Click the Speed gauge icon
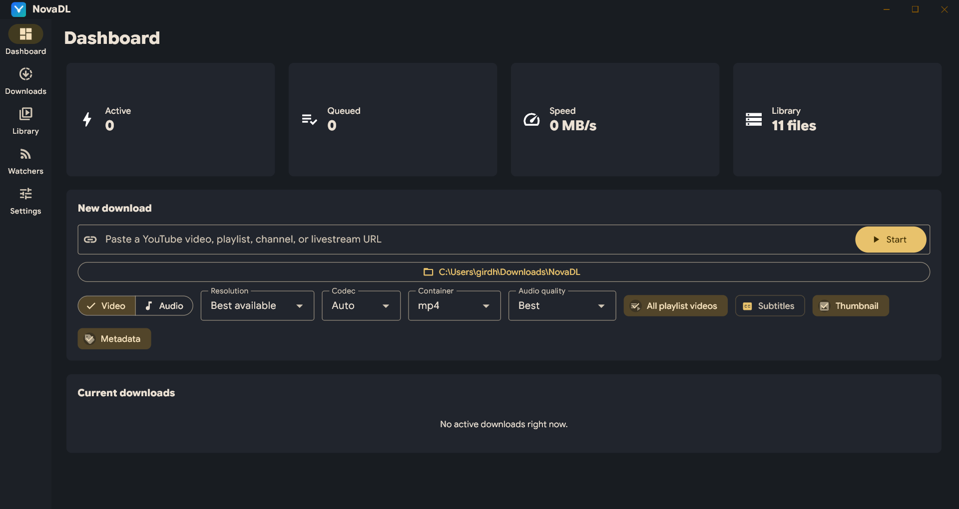The width and height of the screenshot is (959, 509). pyautogui.click(x=531, y=119)
